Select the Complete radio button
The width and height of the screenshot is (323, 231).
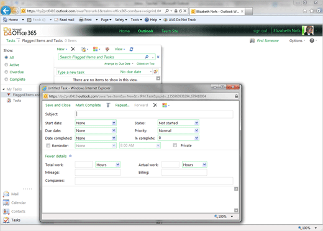pos(6,79)
